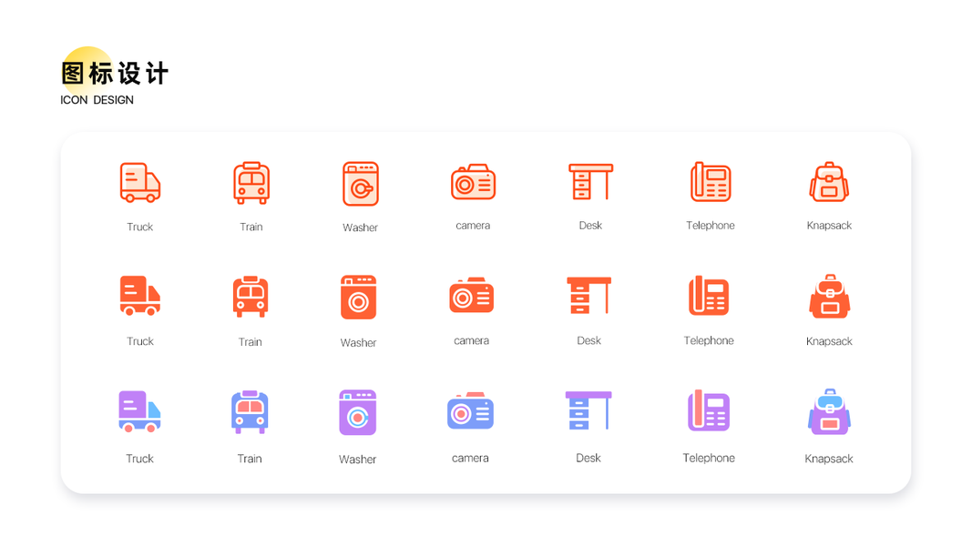Image resolution: width=972 pixels, height=546 pixels.
Task: Pick the purple multicolor Train icon
Action: point(250,412)
